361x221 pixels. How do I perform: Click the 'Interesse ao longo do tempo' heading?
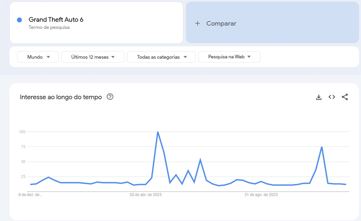point(61,97)
